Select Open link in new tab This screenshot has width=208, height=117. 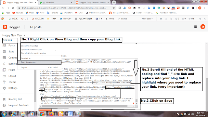[30, 46]
